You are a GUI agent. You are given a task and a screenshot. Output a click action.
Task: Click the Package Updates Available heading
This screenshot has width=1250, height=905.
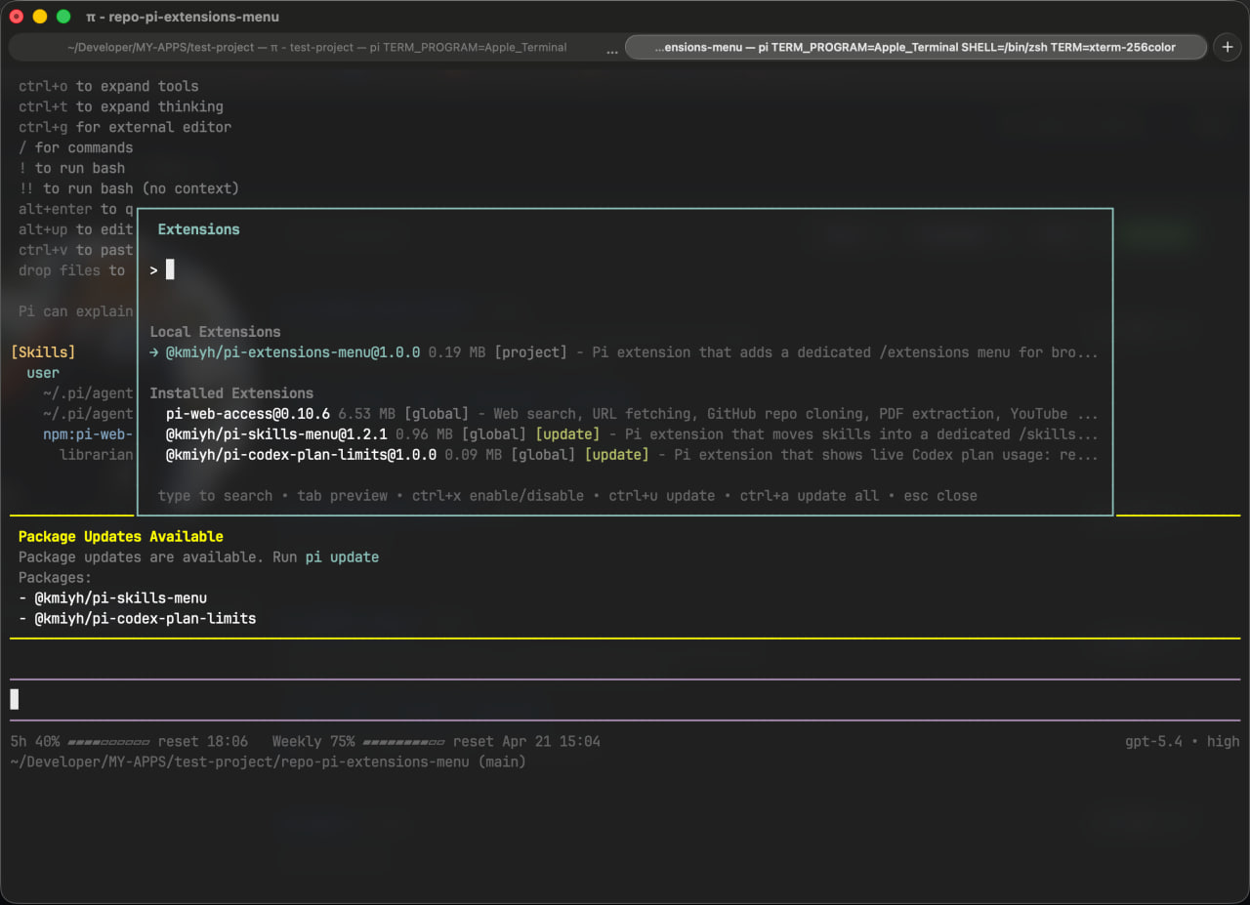point(121,537)
